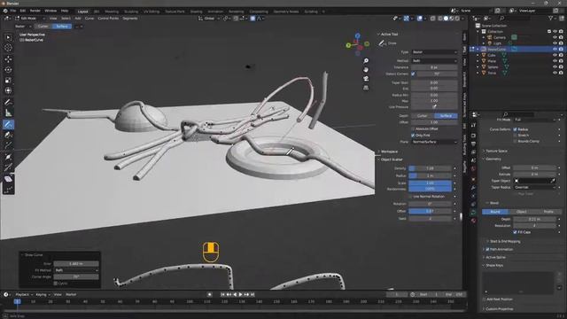Click Surface button in viewport tool header

click(x=62, y=26)
